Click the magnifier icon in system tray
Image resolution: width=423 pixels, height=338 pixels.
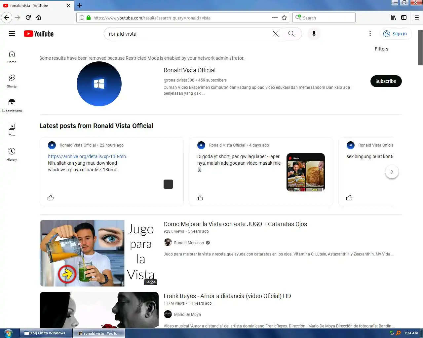(398, 333)
